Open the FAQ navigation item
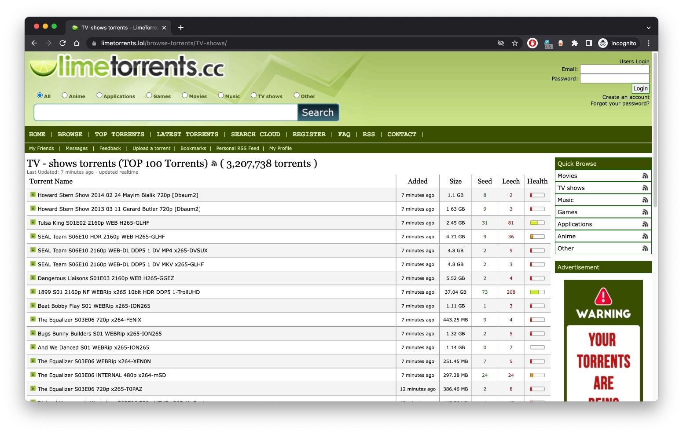The image size is (683, 434). 344,135
